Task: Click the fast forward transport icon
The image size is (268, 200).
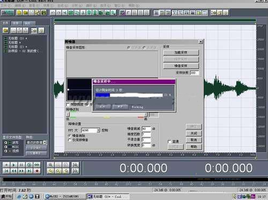Action: coord(22,171)
